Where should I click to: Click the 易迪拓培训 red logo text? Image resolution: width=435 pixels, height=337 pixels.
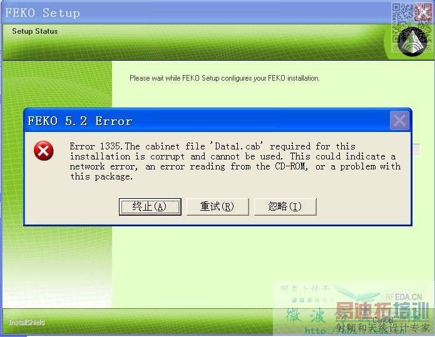(383, 311)
